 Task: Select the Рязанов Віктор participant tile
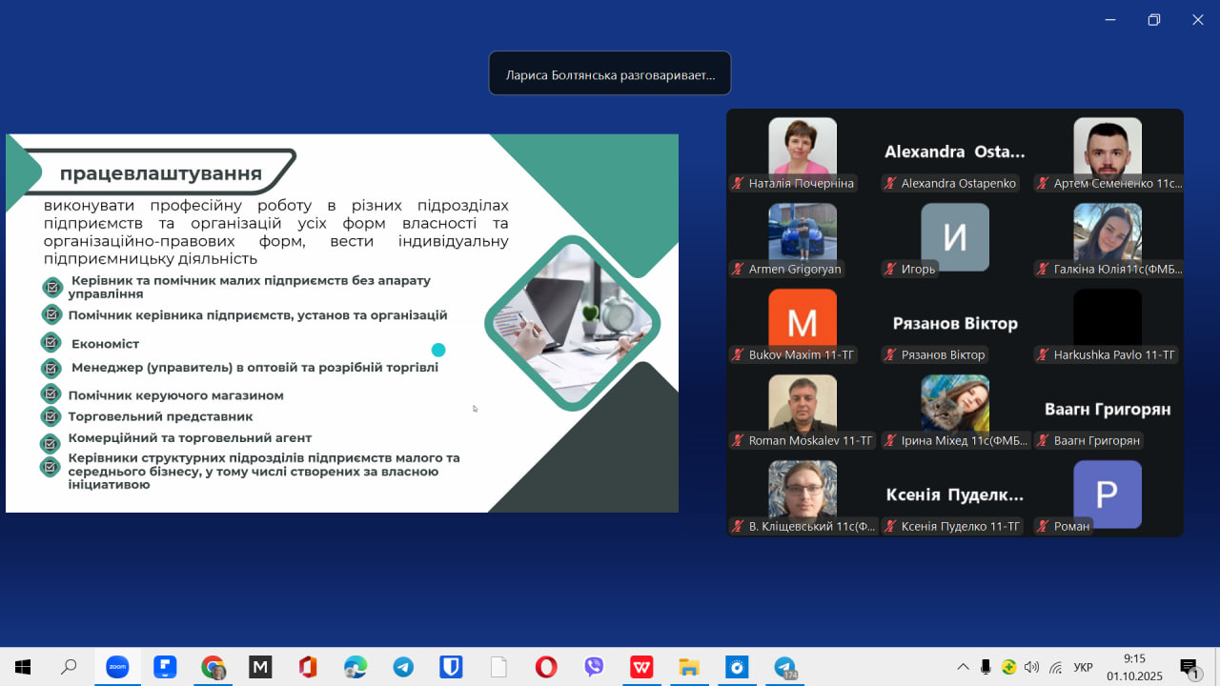955,323
